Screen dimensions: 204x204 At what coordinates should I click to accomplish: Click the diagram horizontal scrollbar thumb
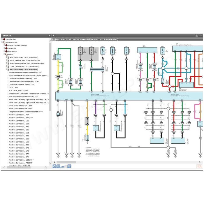point(66,162)
